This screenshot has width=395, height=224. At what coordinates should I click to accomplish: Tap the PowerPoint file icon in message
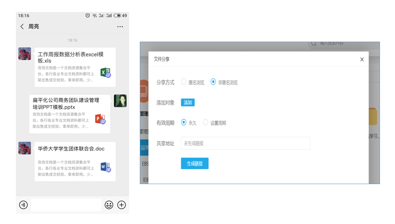point(100,119)
